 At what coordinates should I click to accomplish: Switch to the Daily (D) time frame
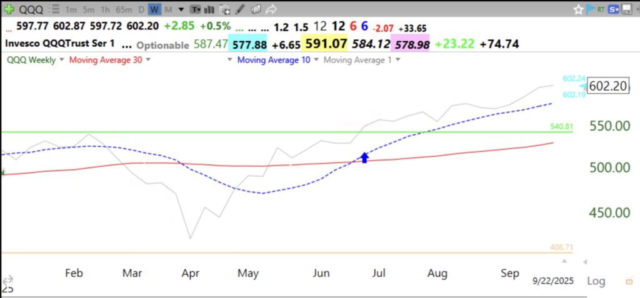[141, 9]
